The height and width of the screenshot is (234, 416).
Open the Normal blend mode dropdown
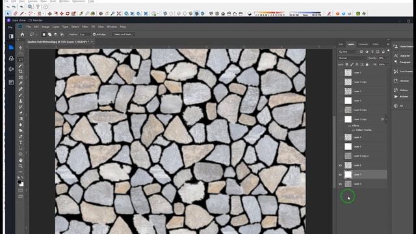click(352, 58)
